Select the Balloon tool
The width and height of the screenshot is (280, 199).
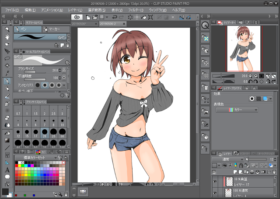[x=7, y=177]
